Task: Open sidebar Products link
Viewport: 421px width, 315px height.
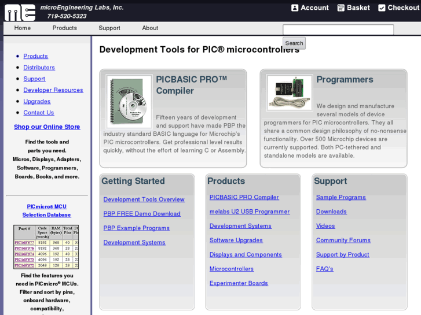Action: [x=36, y=56]
